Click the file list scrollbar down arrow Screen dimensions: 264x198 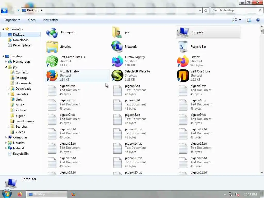262,173
